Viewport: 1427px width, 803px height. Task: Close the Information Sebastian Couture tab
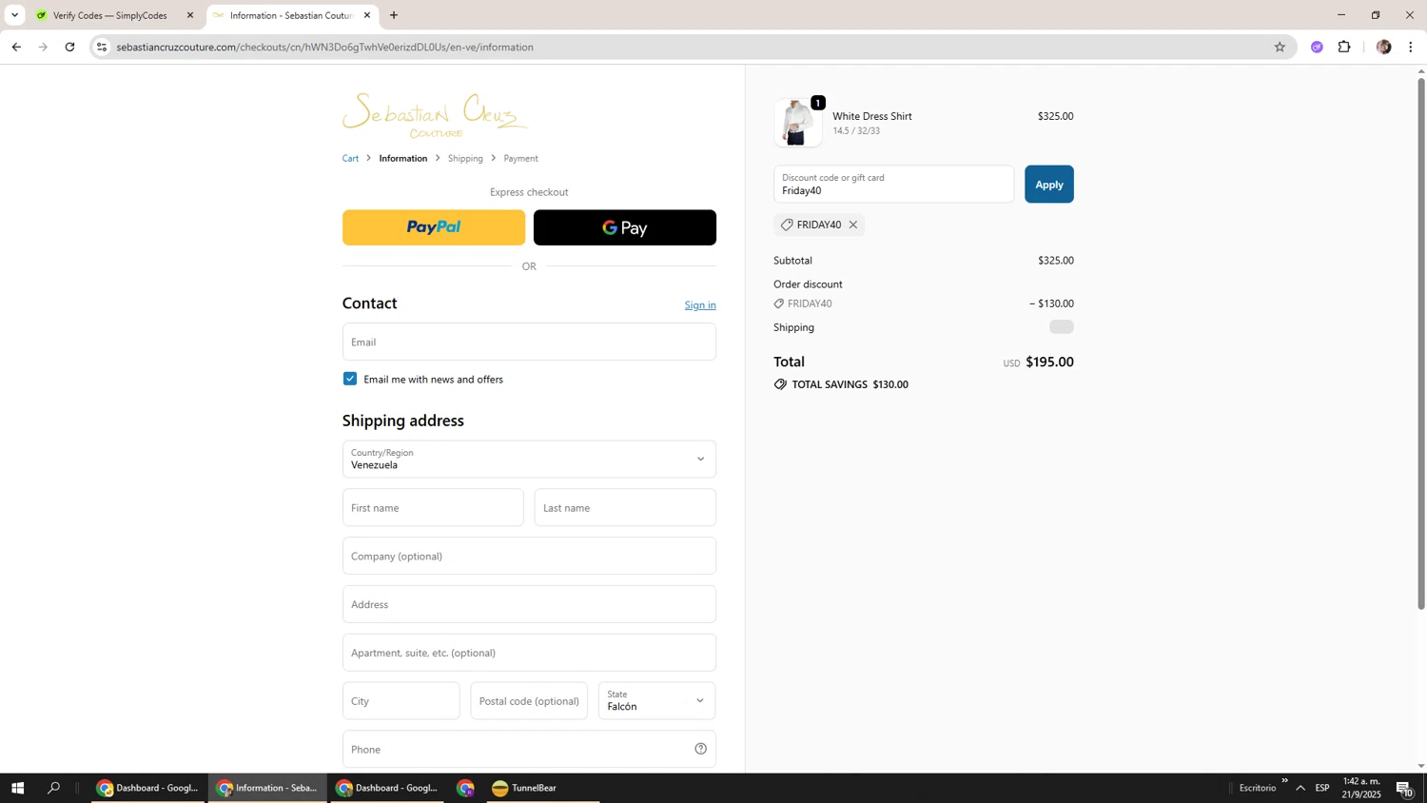click(x=367, y=15)
